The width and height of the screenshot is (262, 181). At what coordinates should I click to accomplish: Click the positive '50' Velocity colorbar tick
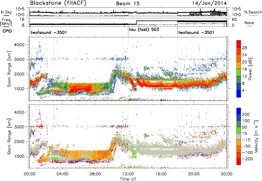point(245,127)
